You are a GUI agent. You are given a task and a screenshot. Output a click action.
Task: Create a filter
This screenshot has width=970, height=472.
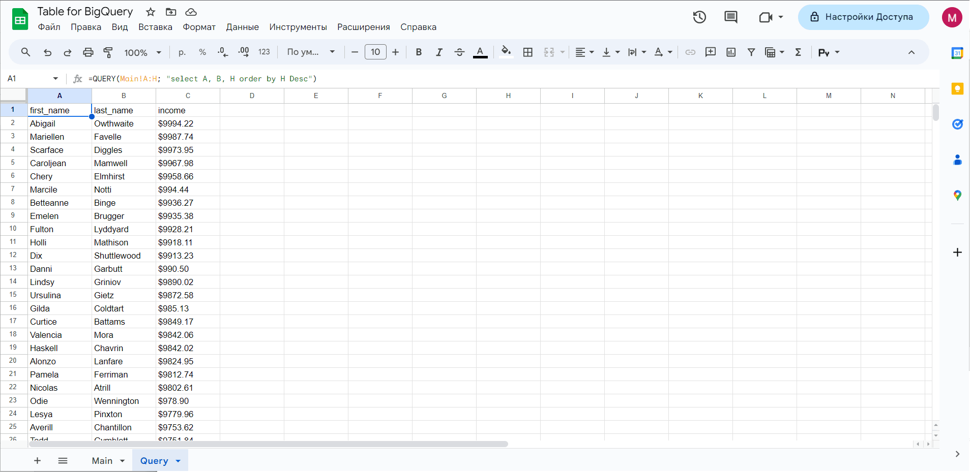click(751, 52)
